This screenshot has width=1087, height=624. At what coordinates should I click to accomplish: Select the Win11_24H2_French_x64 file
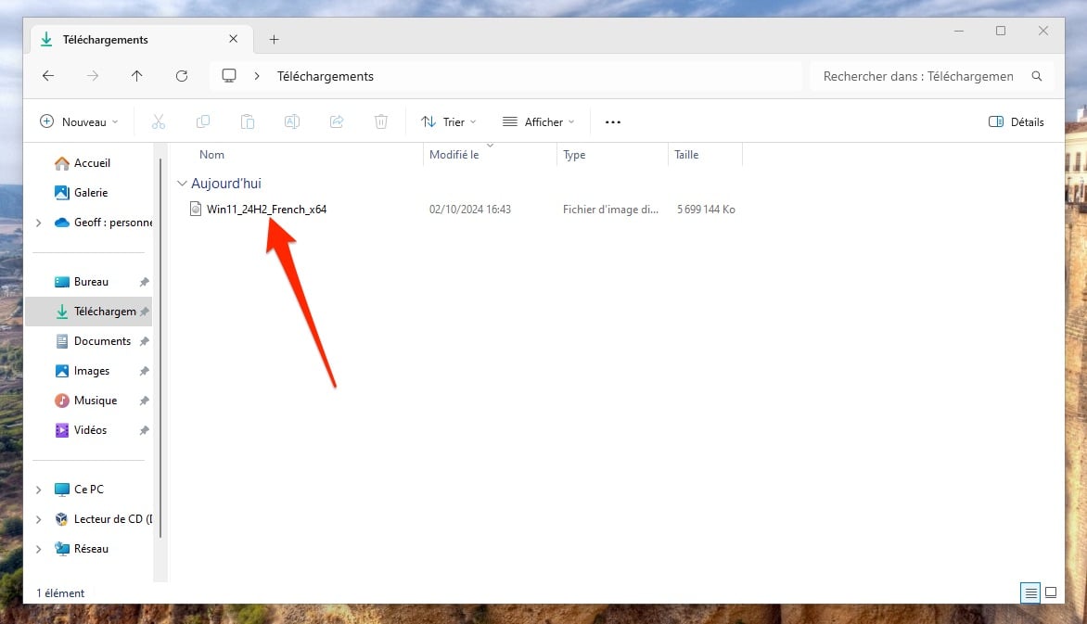(266, 210)
